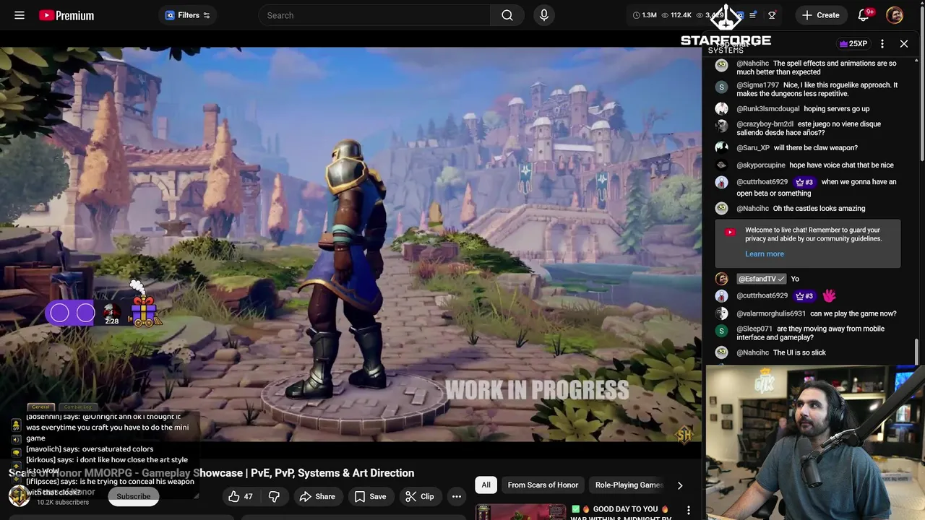Select the Role-Playing Games chip
925x520 pixels.
point(629,485)
